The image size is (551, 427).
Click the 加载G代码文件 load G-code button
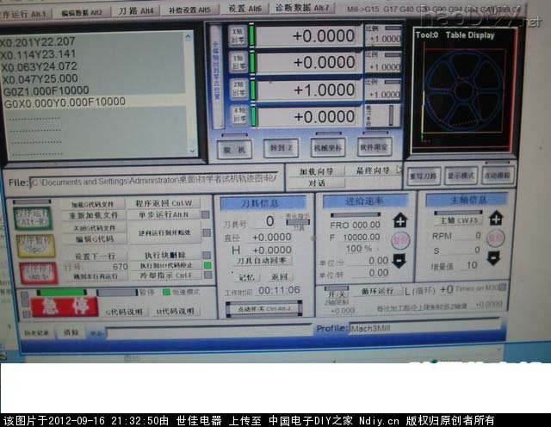point(92,204)
